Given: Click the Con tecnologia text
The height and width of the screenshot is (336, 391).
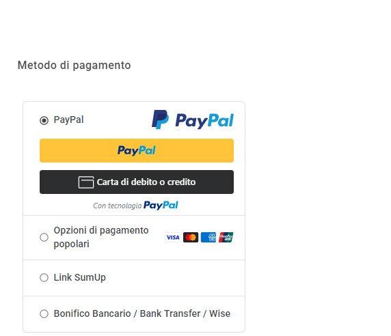Looking at the screenshot, I should click(x=117, y=206).
